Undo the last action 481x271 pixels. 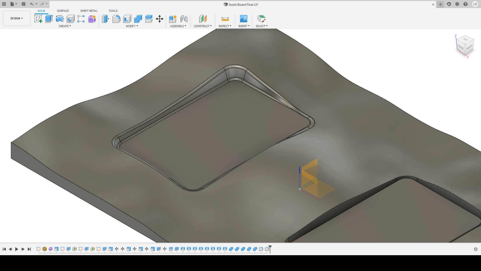[32, 4]
